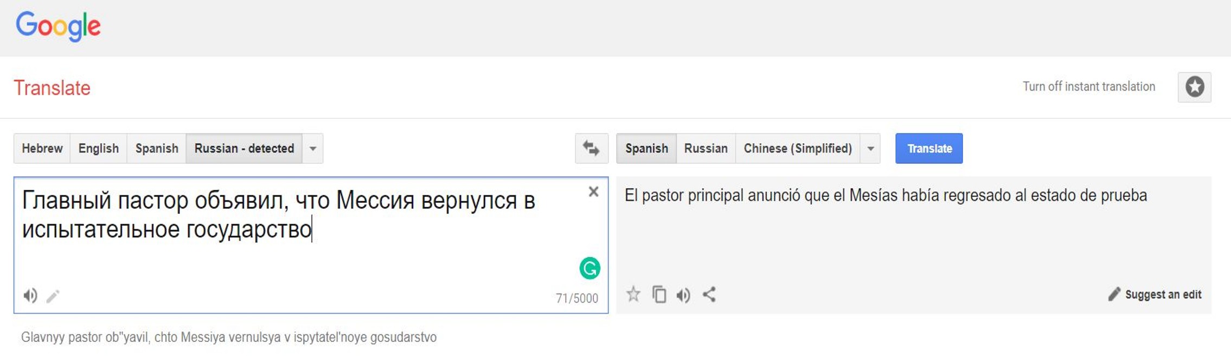Expand the source language dropdown

click(313, 149)
